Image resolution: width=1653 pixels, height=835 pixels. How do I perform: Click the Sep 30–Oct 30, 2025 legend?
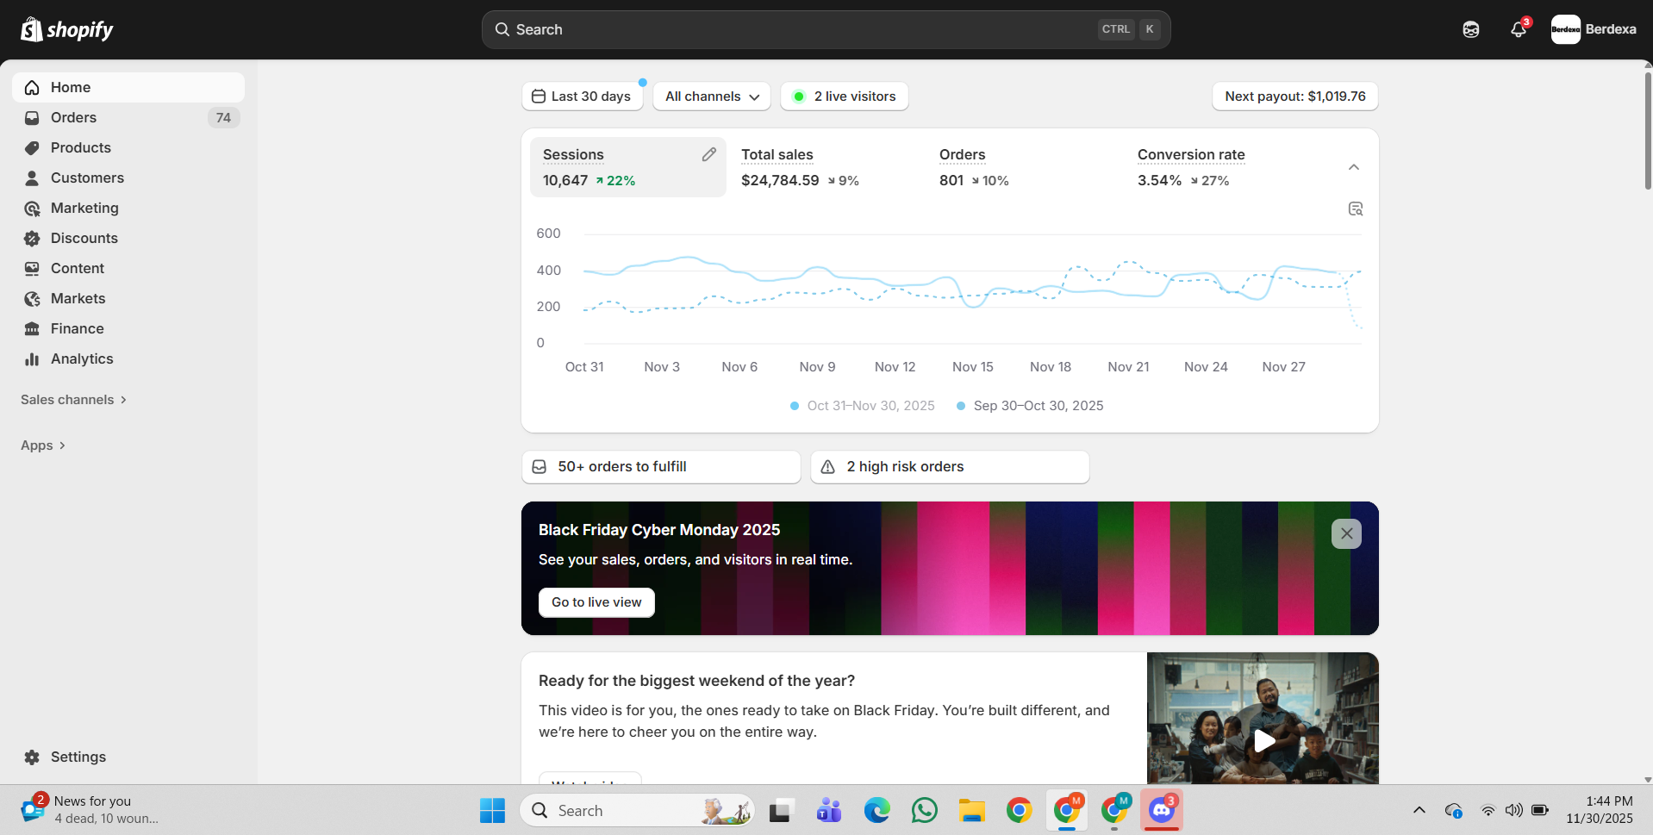click(1030, 406)
